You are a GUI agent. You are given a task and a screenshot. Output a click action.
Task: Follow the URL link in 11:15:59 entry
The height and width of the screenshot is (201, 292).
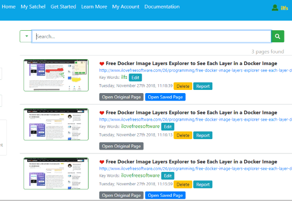tap(195, 169)
